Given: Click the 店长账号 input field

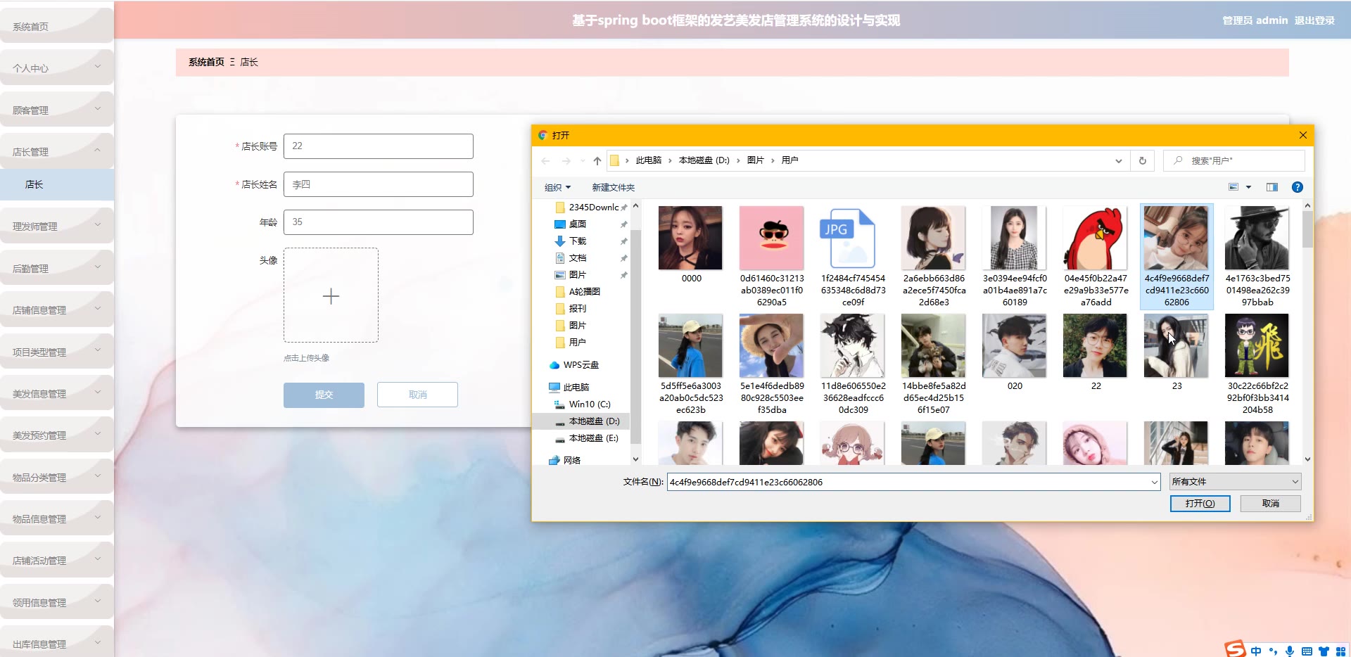Looking at the screenshot, I should point(379,146).
